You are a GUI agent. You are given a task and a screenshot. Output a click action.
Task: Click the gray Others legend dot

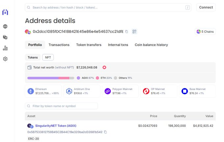pyautogui.click(x=115, y=78)
